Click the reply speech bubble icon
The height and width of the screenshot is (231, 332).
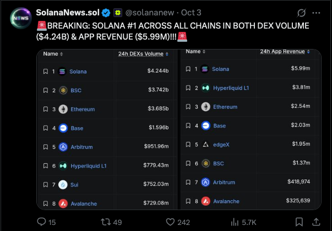[41, 222]
